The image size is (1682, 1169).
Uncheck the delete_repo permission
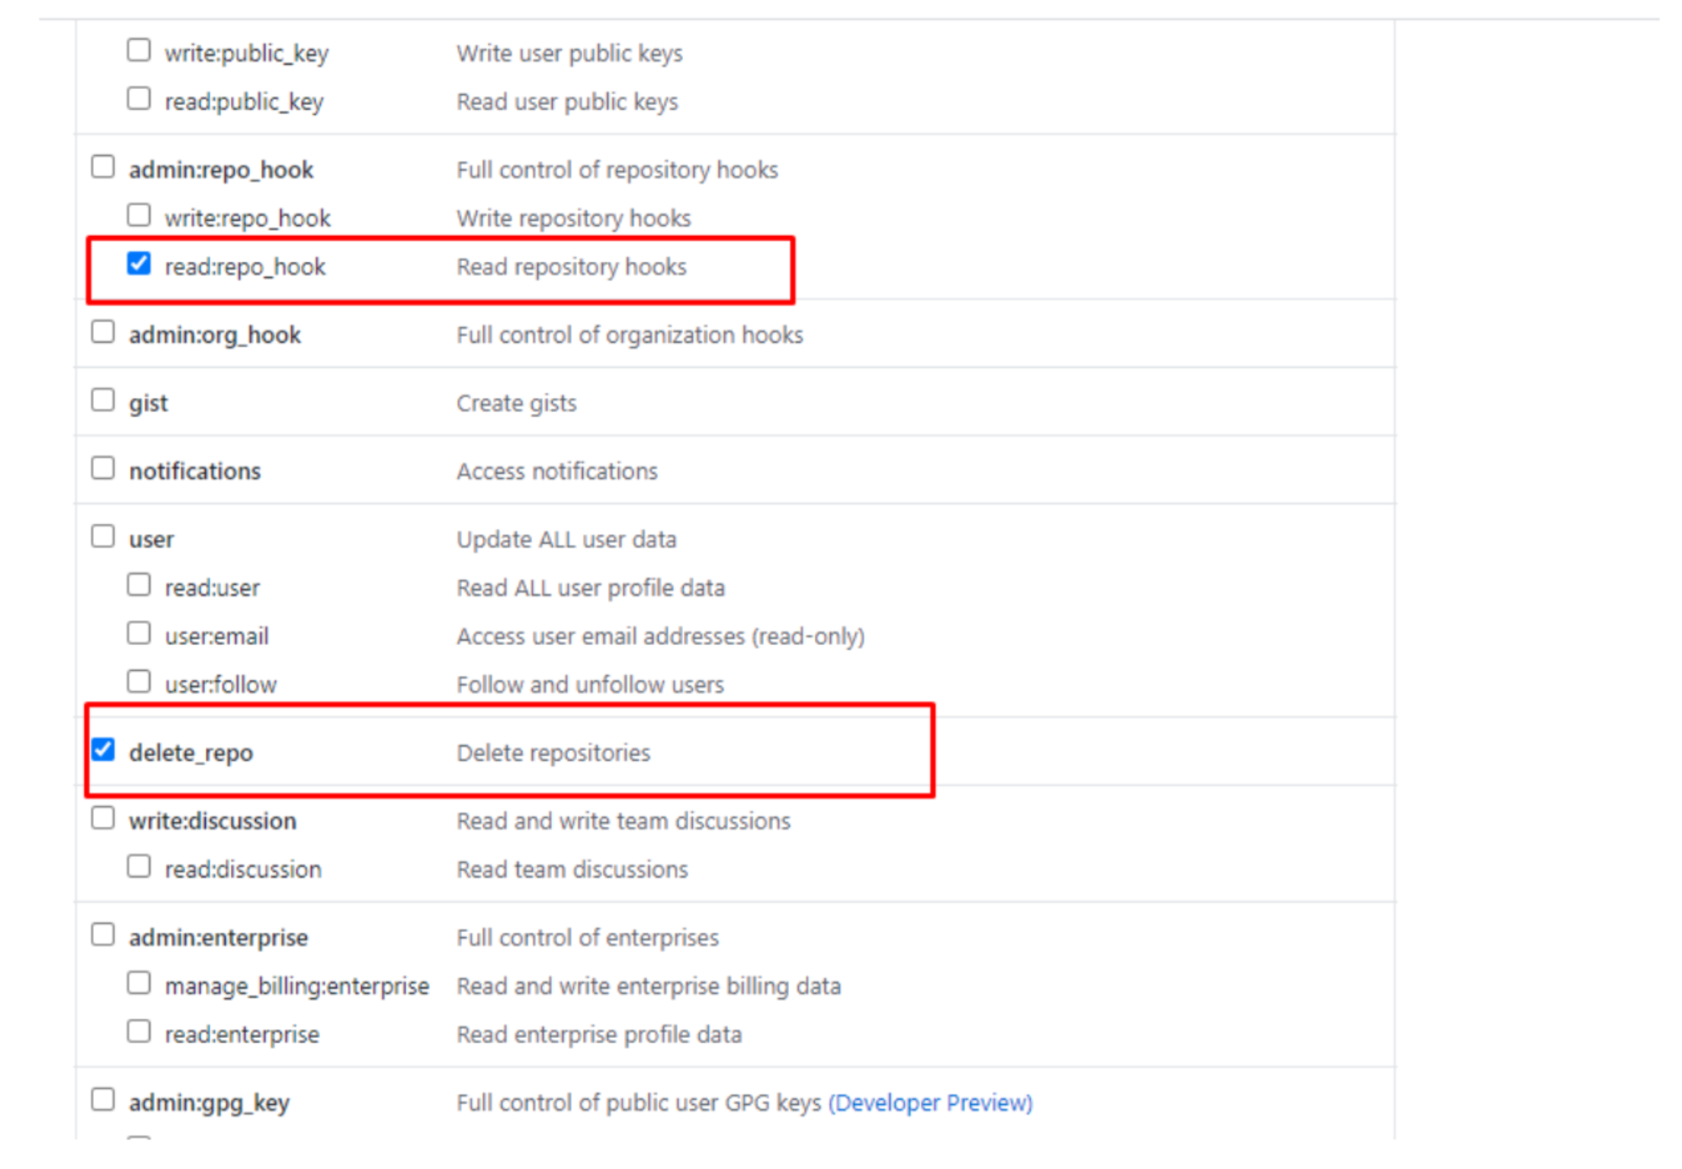click(x=103, y=748)
